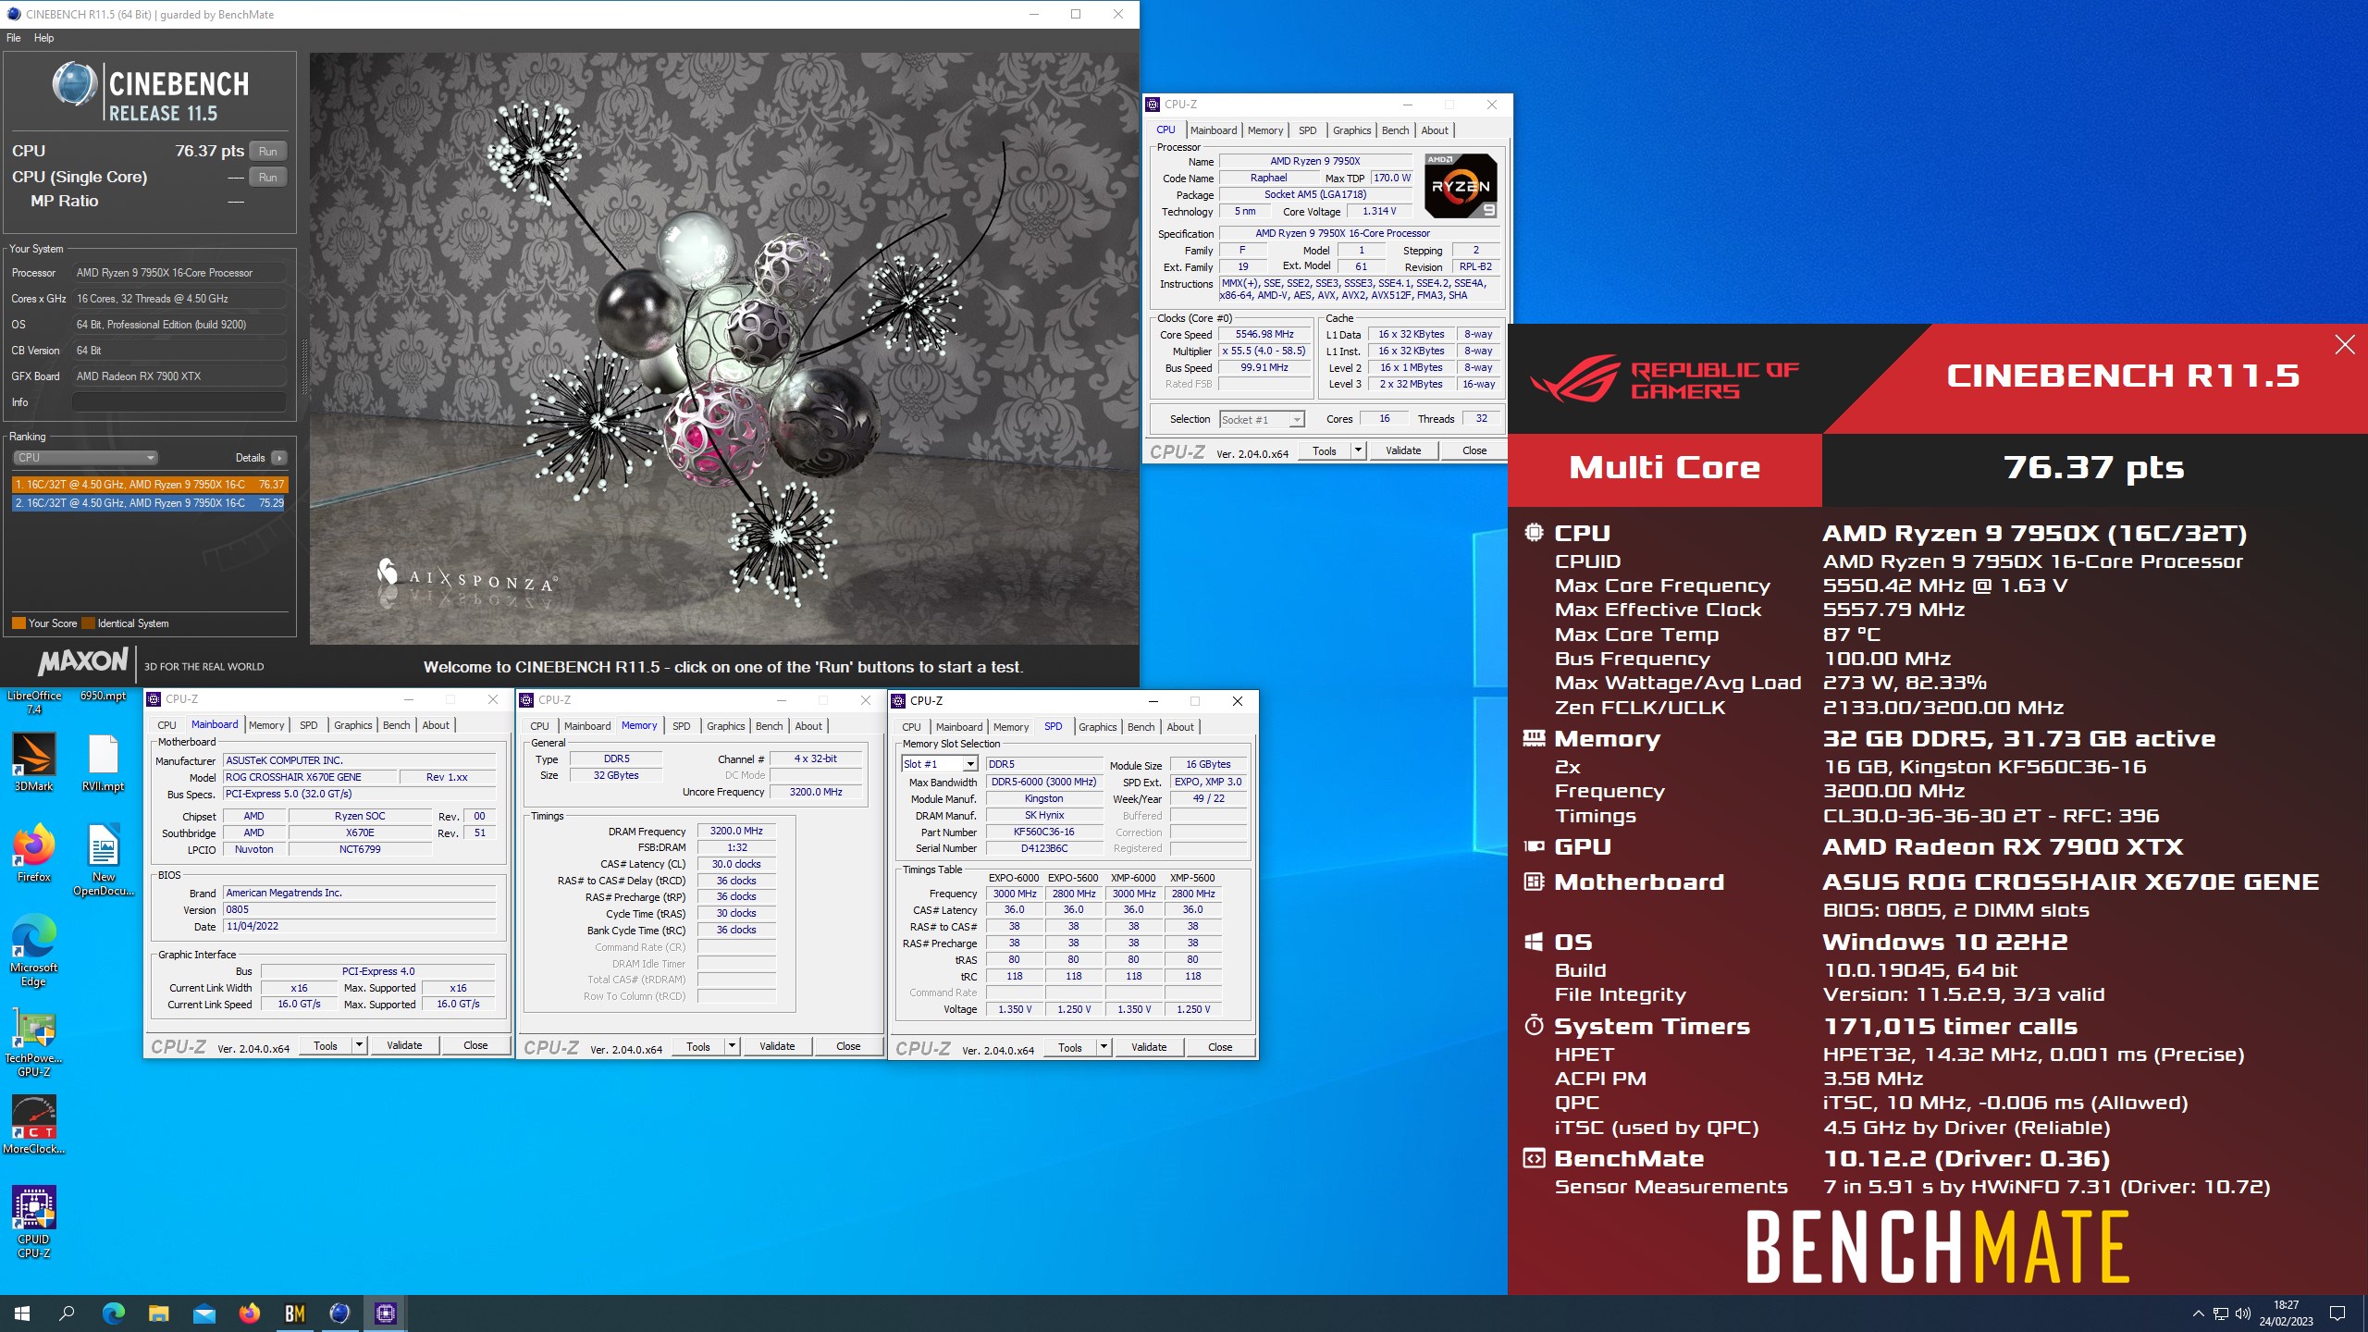This screenshot has width=2368, height=1332.
Task: Open Firefox from the taskbar
Action: click(x=249, y=1313)
